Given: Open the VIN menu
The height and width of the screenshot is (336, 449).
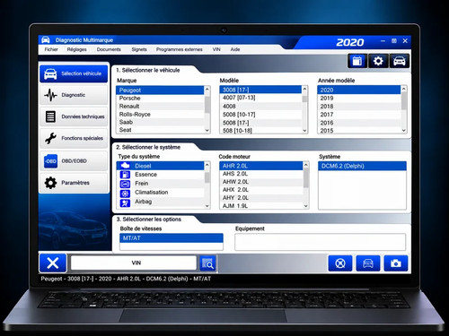Looking at the screenshot, I should 216,49.
